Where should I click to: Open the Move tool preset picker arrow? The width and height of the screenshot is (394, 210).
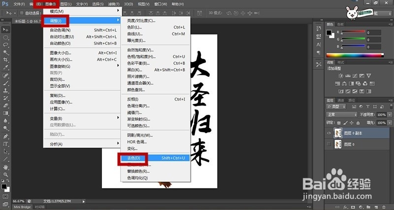(x=15, y=13)
